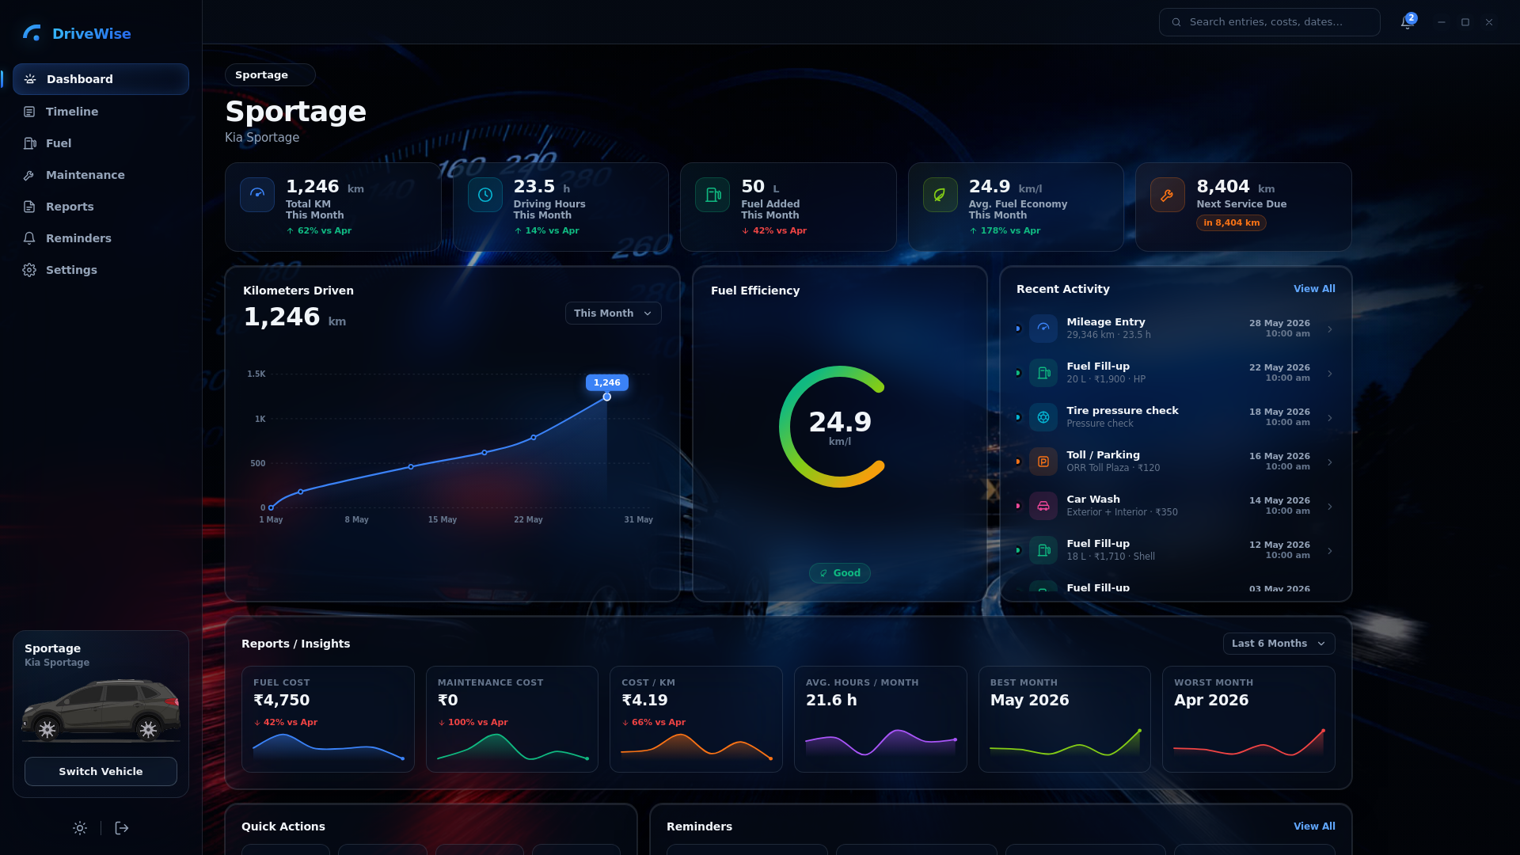Expand Car Wash row chevron
Image resolution: width=1520 pixels, height=855 pixels.
click(x=1330, y=507)
